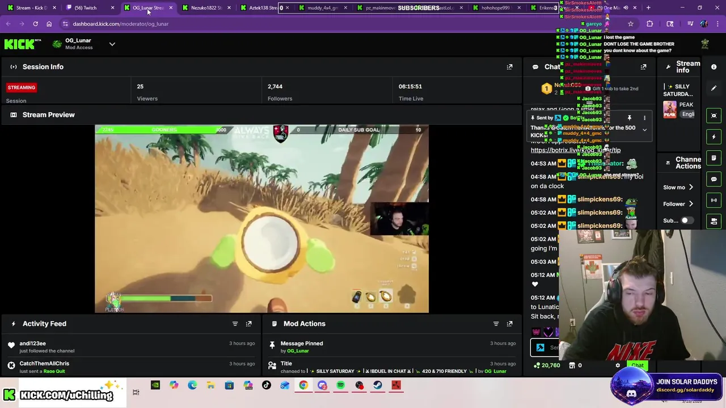Switch to Stream - Kick Dashboard tab

(31, 8)
